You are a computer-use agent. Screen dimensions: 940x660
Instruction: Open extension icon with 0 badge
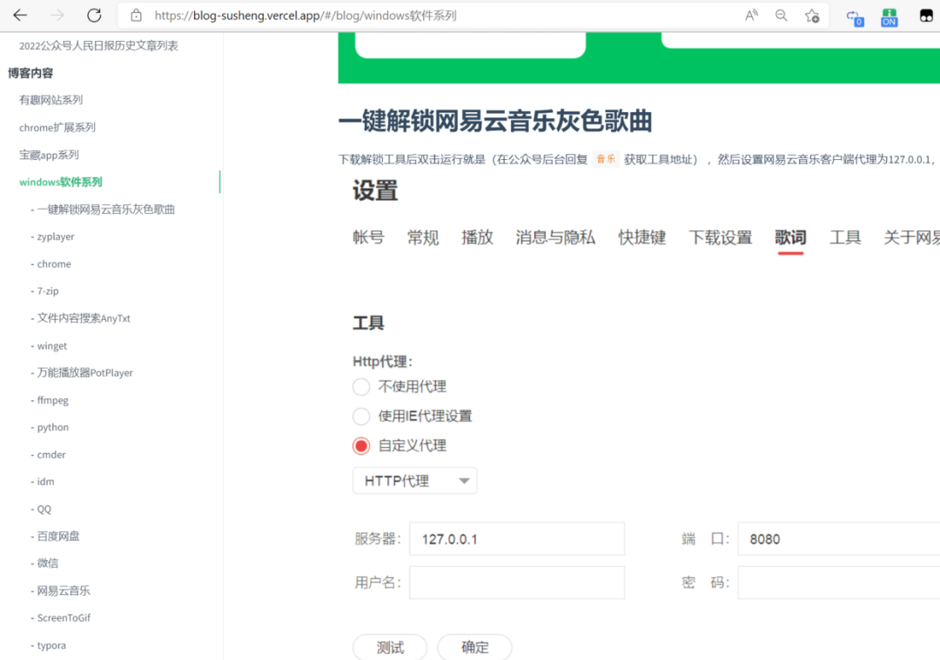(x=855, y=17)
